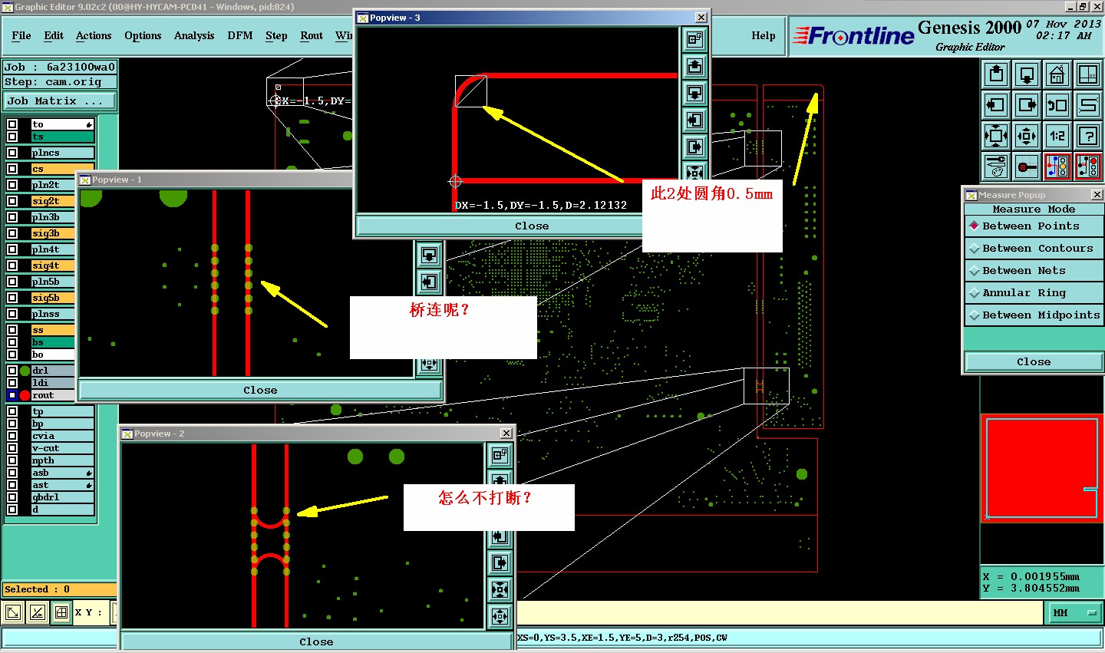This screenshot has width=1105, height=653.
Task: Click the snap-to-grid red pad icon
Action: (x=1027, y=167)
